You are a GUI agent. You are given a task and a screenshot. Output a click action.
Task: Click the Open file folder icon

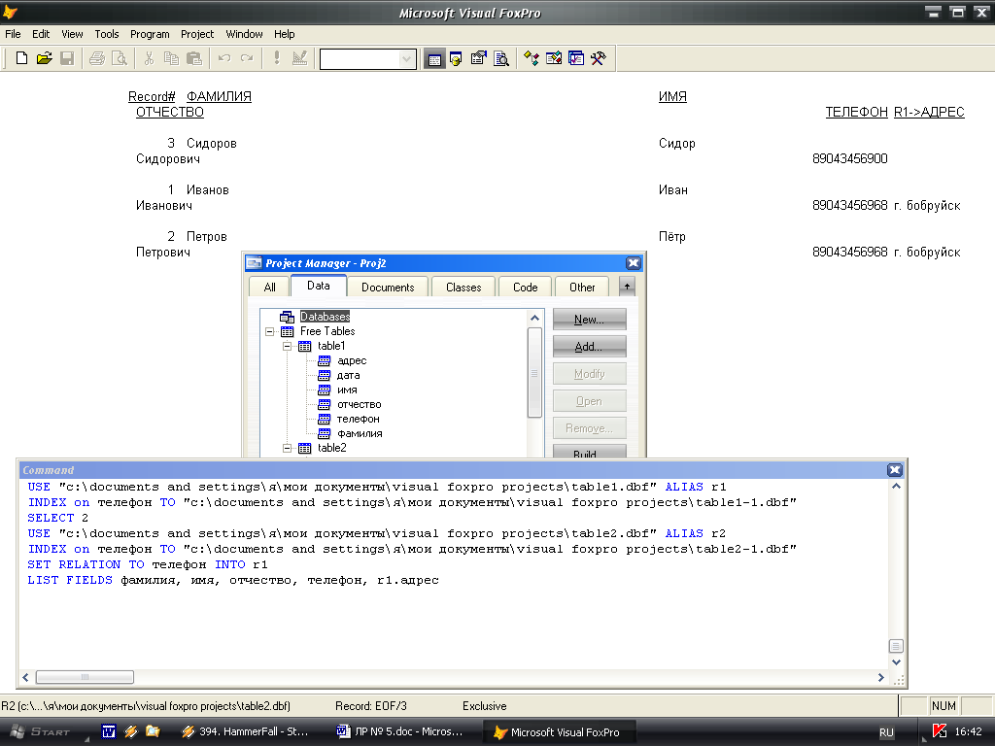coord(44,58)
